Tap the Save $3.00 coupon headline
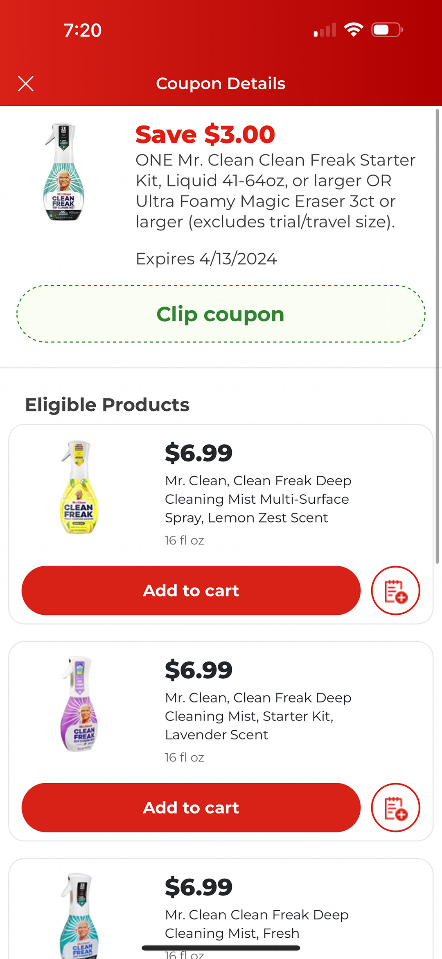 tap(205, 134)
